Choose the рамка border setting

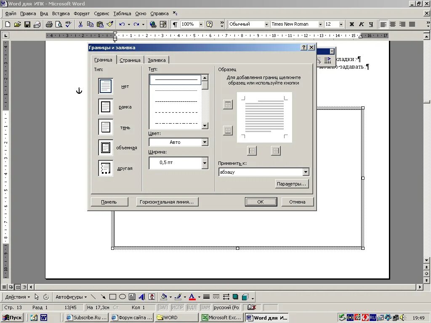(106, 106)
